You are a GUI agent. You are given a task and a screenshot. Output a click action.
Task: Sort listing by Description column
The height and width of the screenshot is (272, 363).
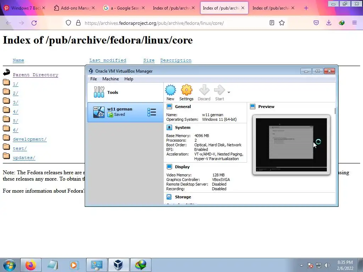coord(176,60)
